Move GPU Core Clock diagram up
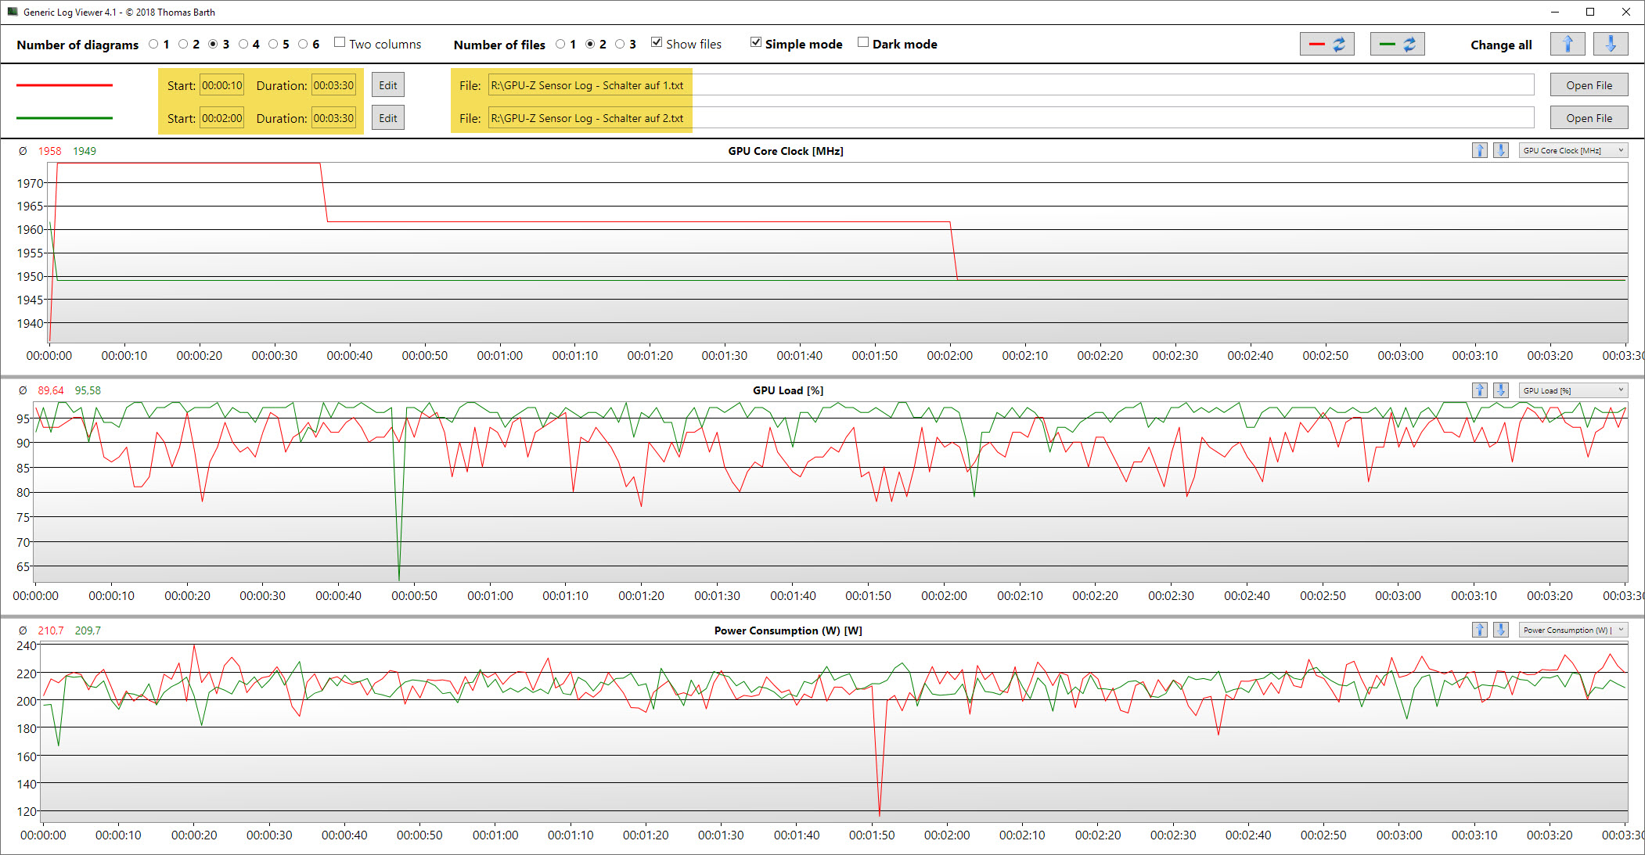 1479,151
